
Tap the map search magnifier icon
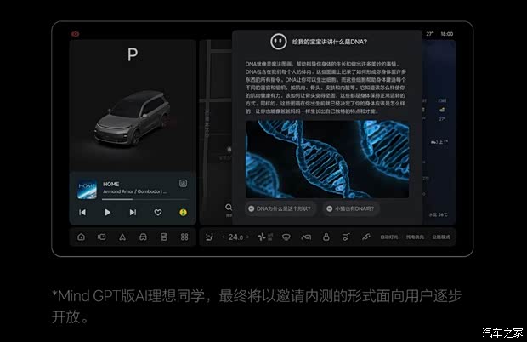[x=229, y=207]
